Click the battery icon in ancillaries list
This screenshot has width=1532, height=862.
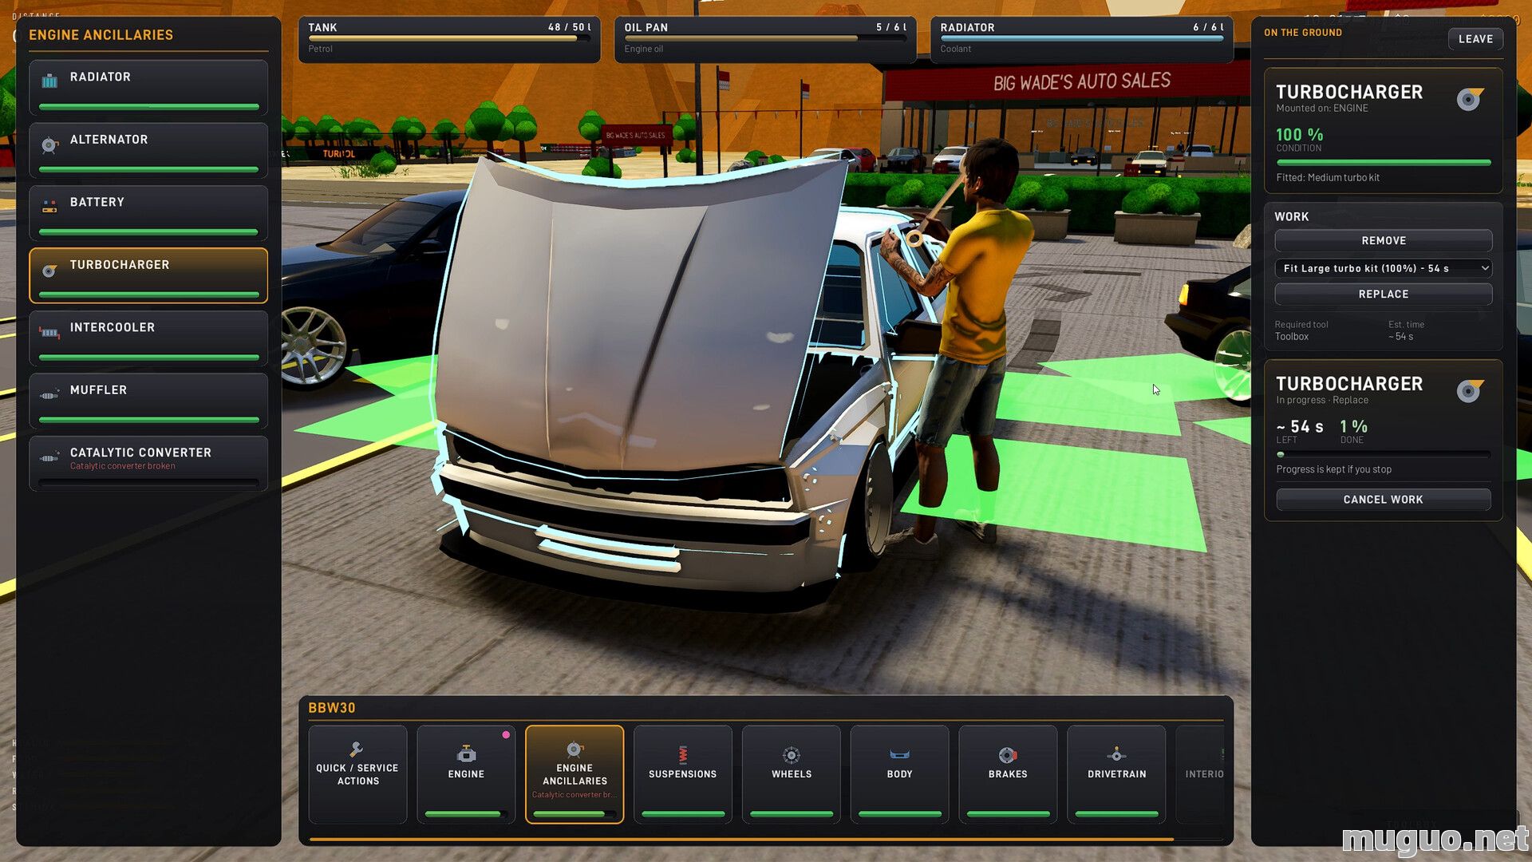click(x=49, y=207)
